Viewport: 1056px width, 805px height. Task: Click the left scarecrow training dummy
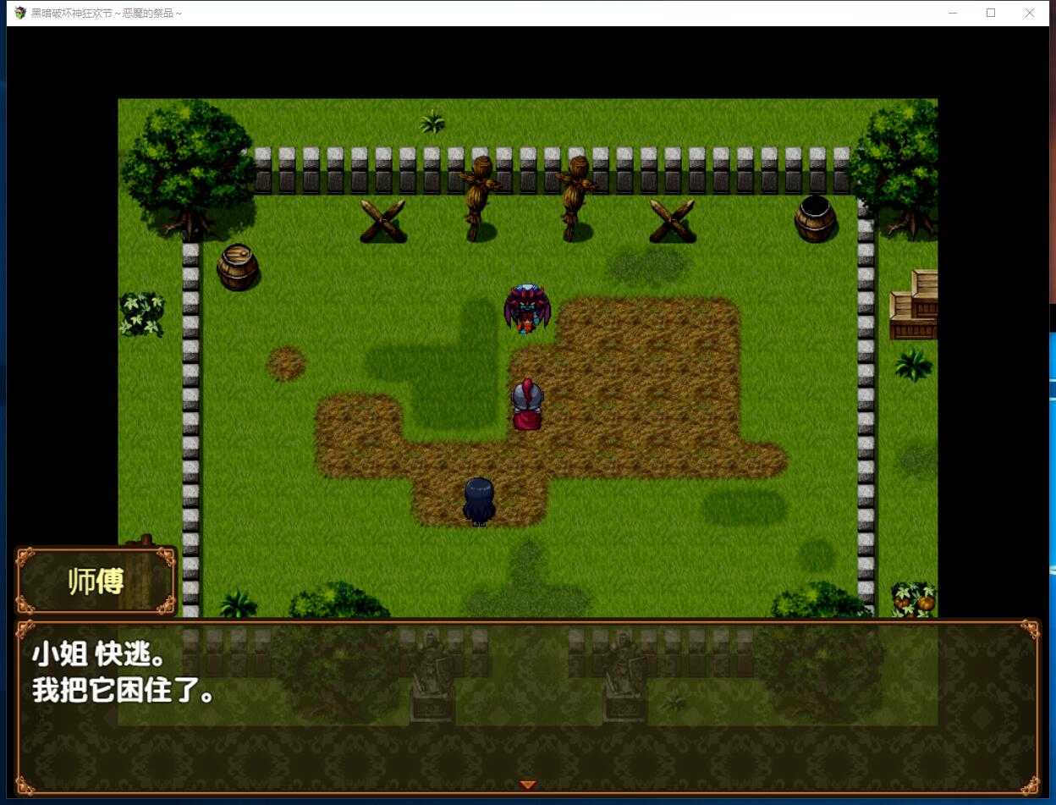(x=480, y=196)
